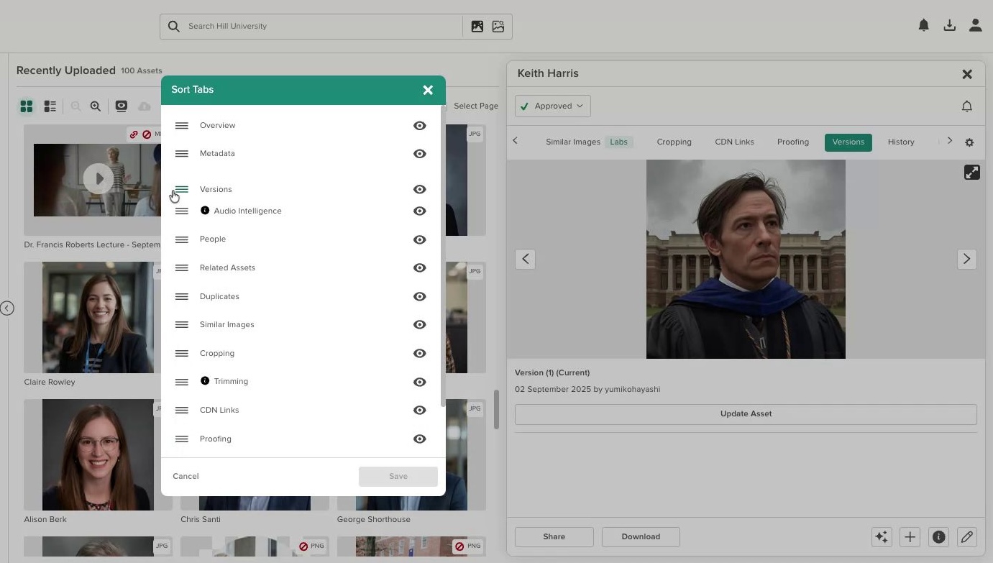Zoom in on asset thumbnails

click(95, 106)
